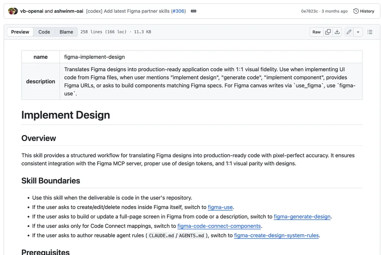Click the Implement Design heading
381x255 pixels.
[x=65, y=115]
